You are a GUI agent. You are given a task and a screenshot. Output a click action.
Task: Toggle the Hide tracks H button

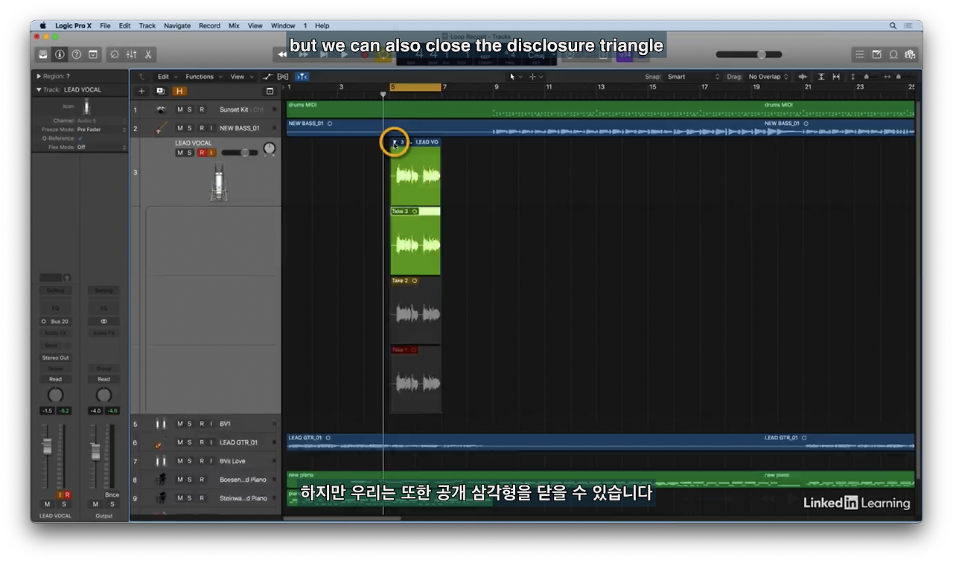point(179,91)
